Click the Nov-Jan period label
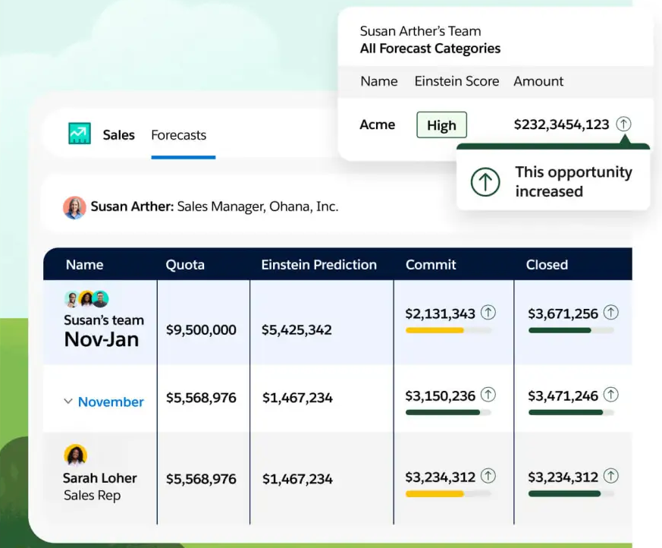This screenshot has height=548, width=662. (102, 339)
